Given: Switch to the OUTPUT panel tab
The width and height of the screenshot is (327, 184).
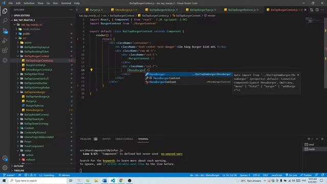Looking at the screenshot, I should pyautogui.click(x=106, y=139).
